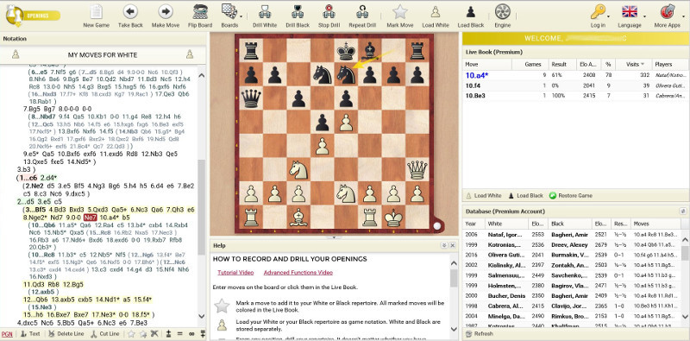Click the Move column header in Live Book
Screen dimensions: 690x341
click(487, 65)
